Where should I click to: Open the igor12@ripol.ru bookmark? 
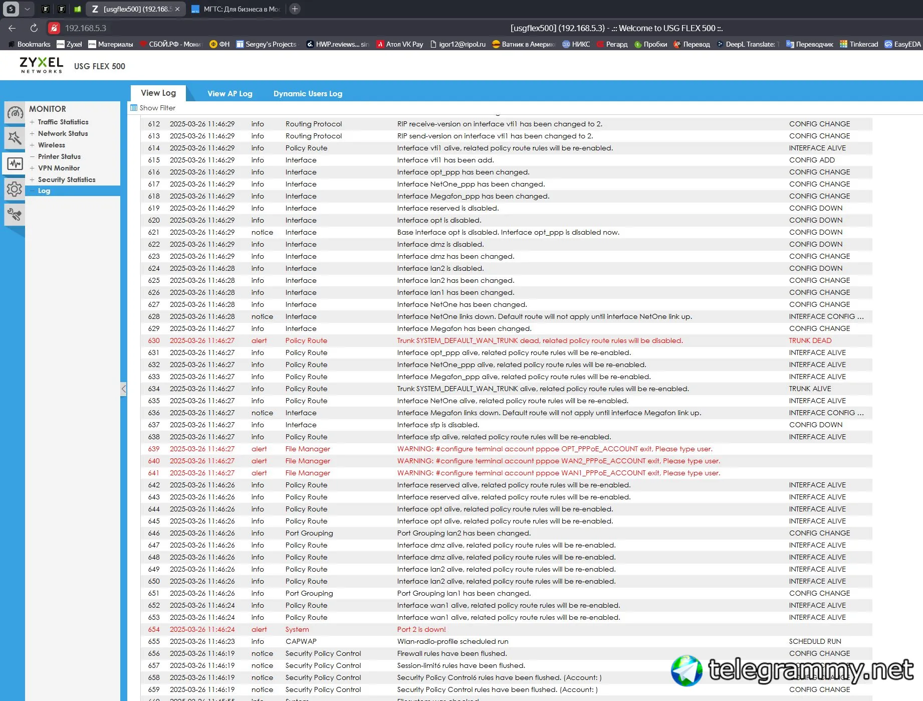458,44
